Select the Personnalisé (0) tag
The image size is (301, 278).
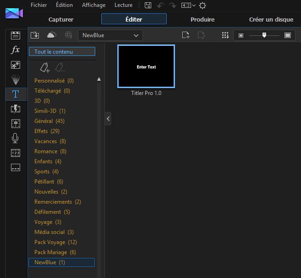coord(54,81)
